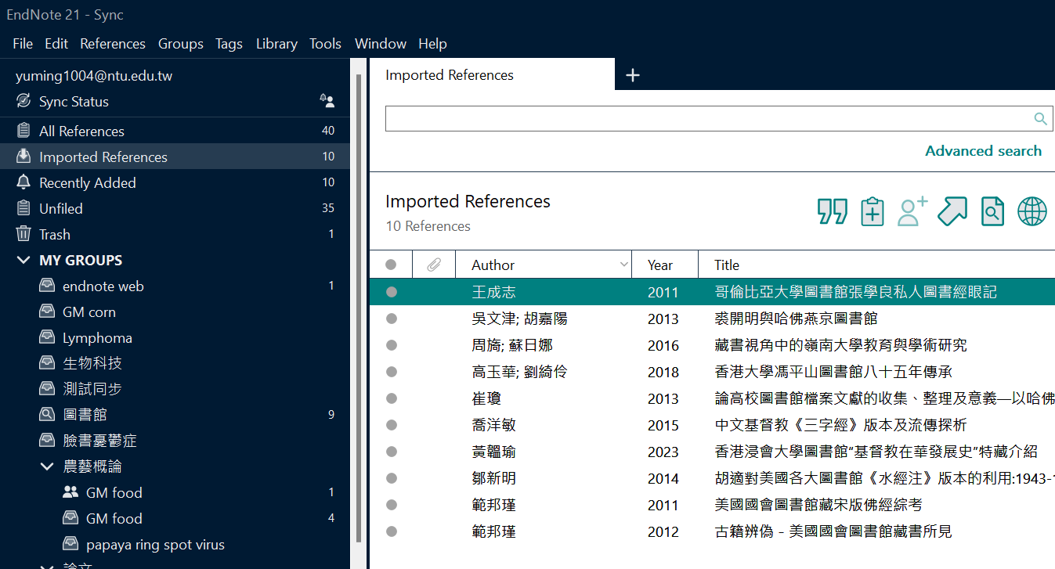Toggle read status dot for 王成志 row

[392, 292]
